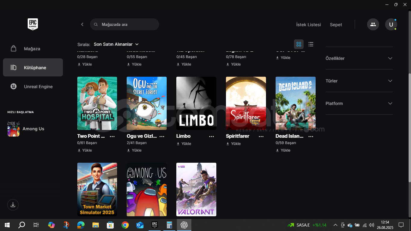
Task: Open Copilot from the taskbar
Action: [x=51, y=225]
